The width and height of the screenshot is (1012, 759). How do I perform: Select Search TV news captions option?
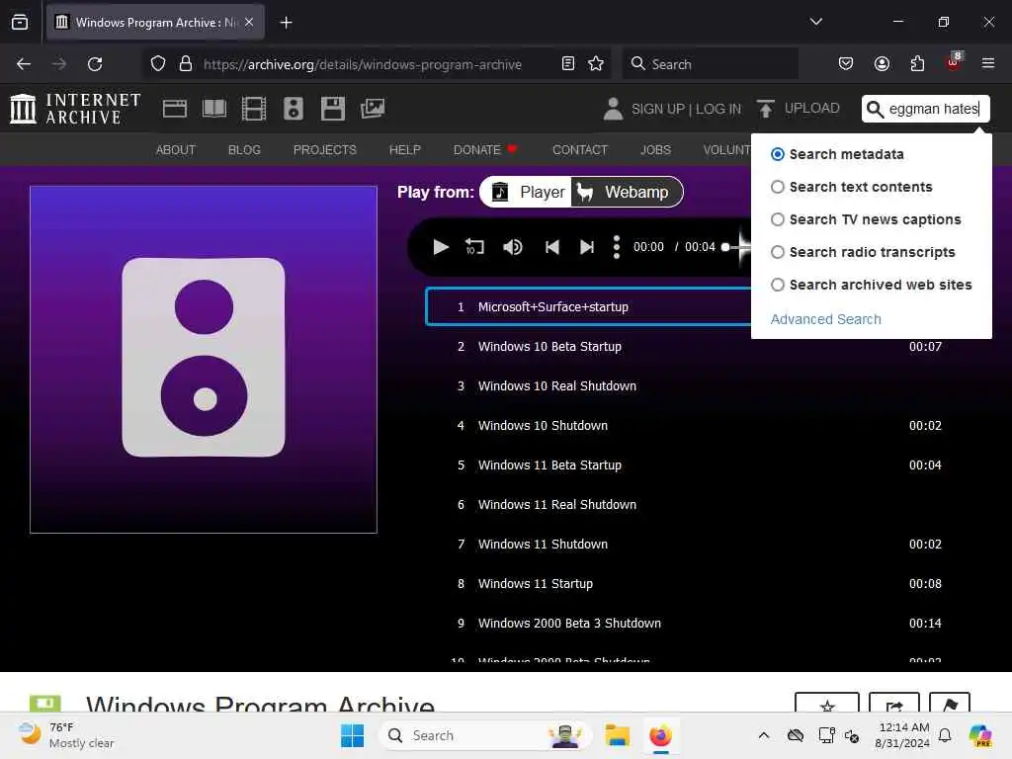tap(777, 219)
